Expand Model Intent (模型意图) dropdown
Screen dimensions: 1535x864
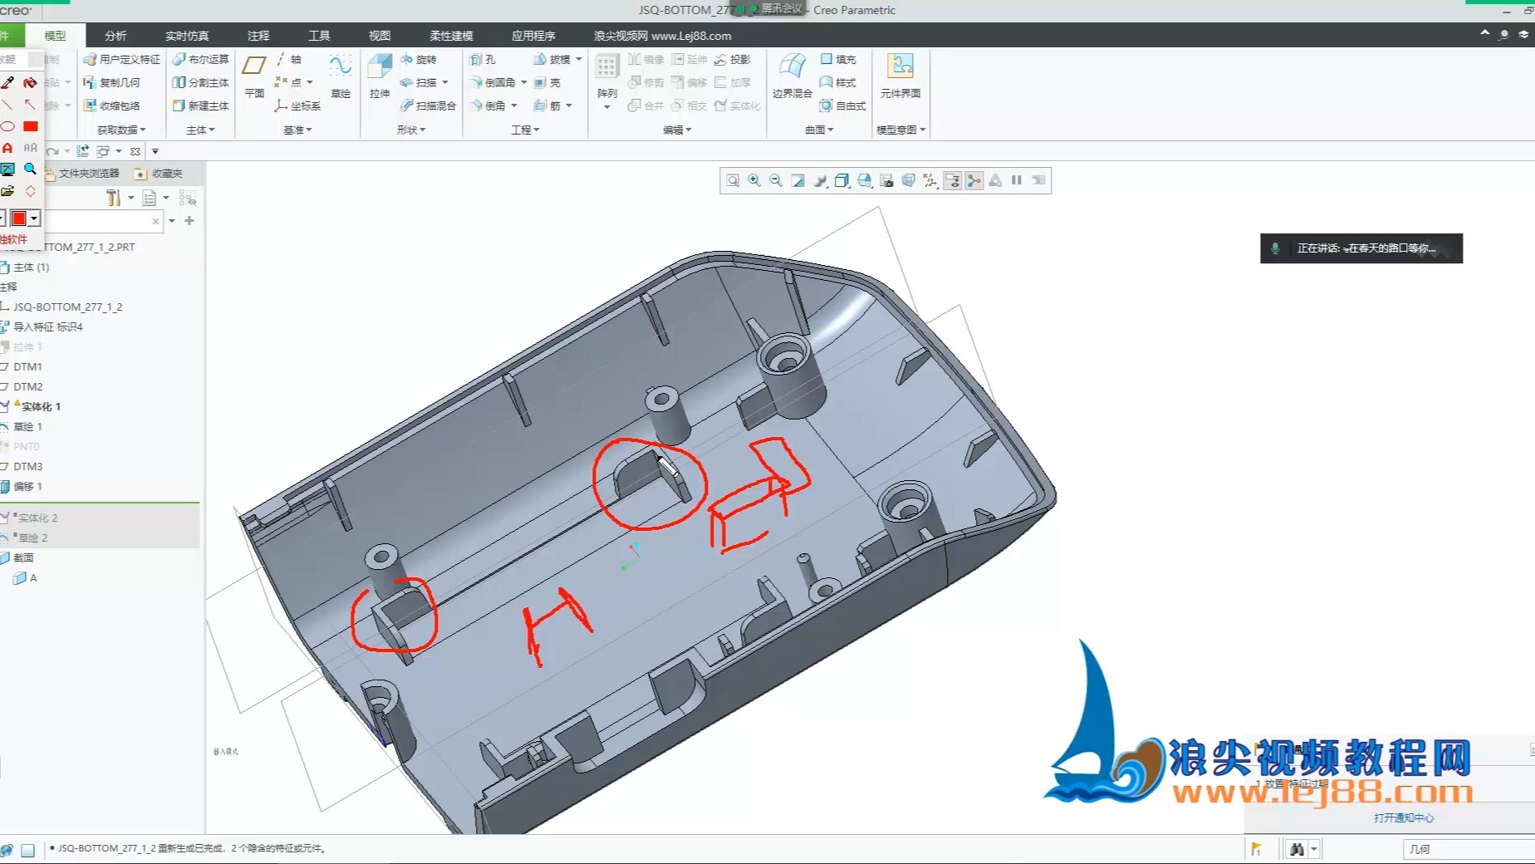click(901, 130)
